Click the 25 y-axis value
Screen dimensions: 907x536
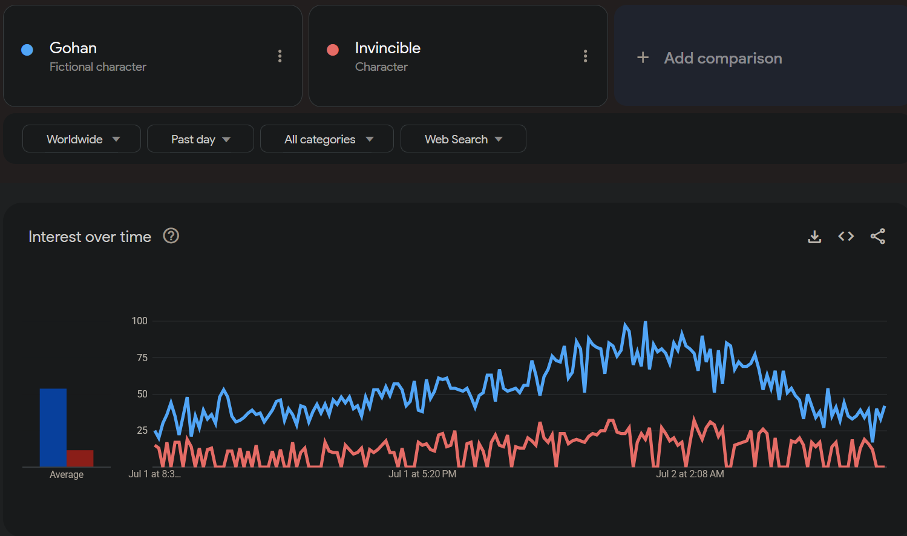(x=142, y=430)
